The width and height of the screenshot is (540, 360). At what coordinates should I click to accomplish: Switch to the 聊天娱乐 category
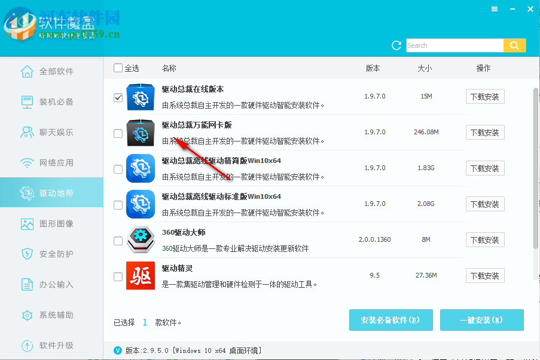click(51, 132)
